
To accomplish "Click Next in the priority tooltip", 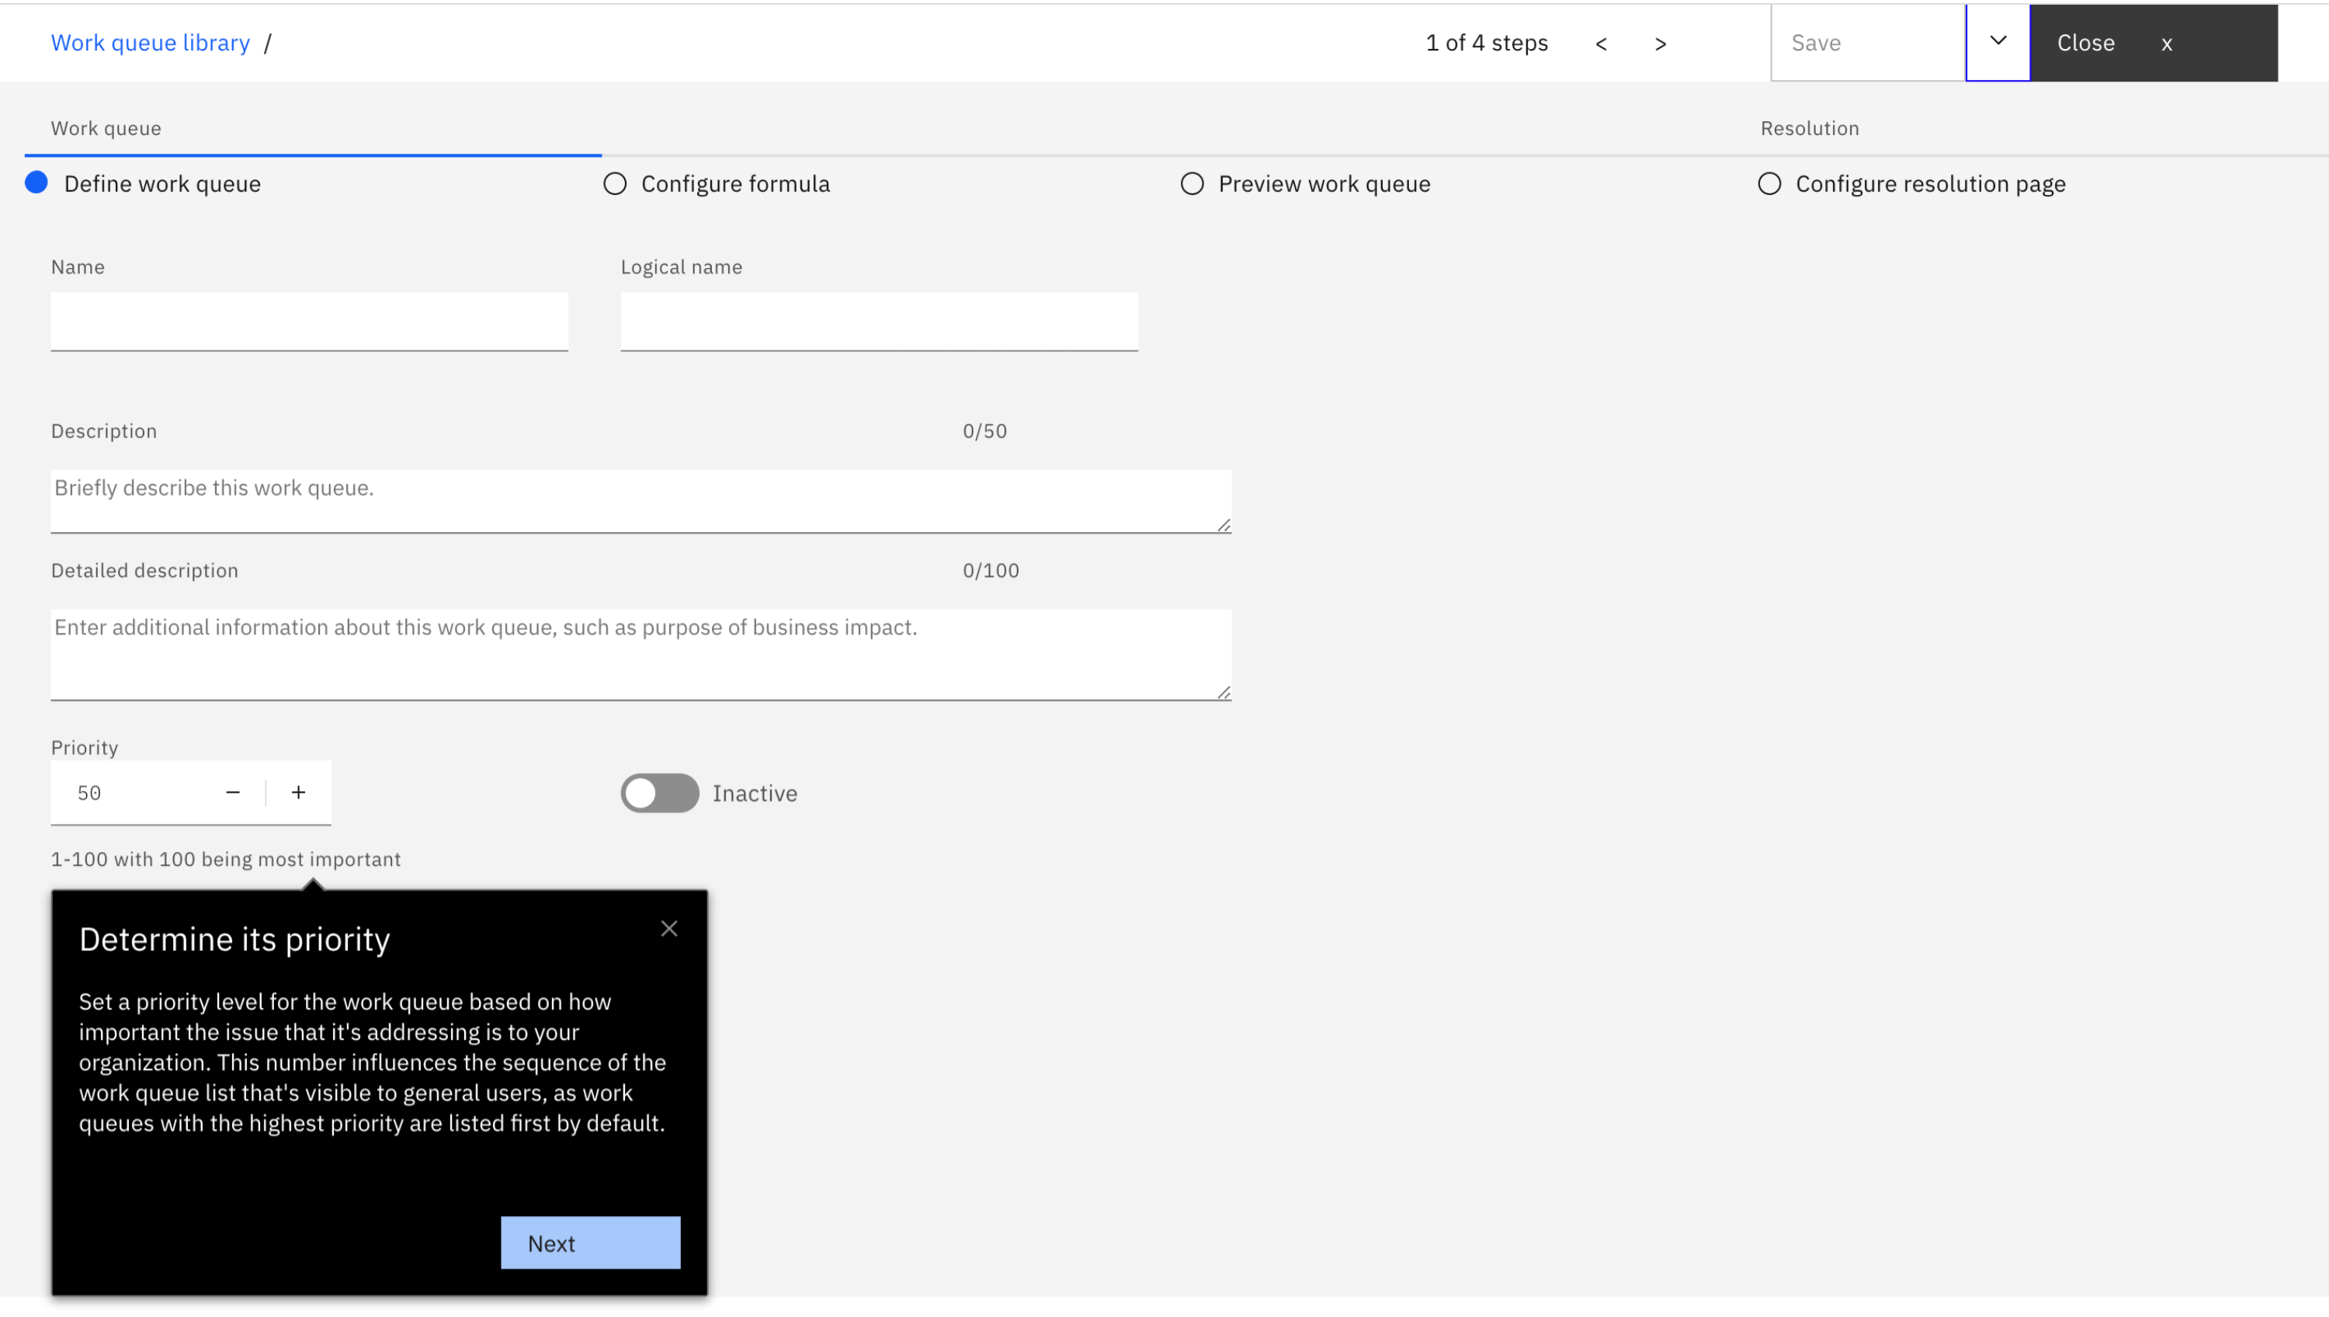I will (590, 1242).
